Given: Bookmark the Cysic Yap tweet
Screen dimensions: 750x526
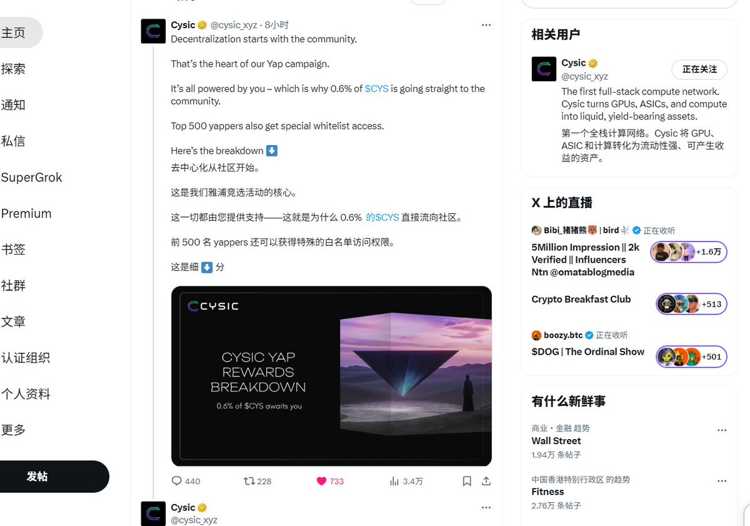Looking at the screenshot, I should point(467,481).
